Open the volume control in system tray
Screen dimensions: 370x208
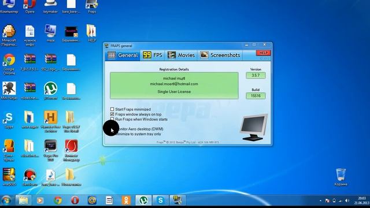tap(347, 200)
